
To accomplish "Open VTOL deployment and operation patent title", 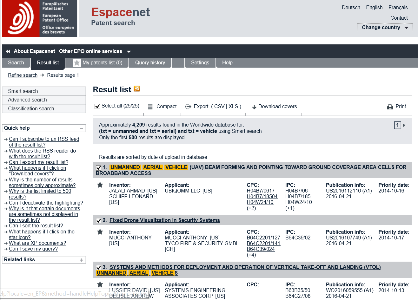I will (238, 270).
